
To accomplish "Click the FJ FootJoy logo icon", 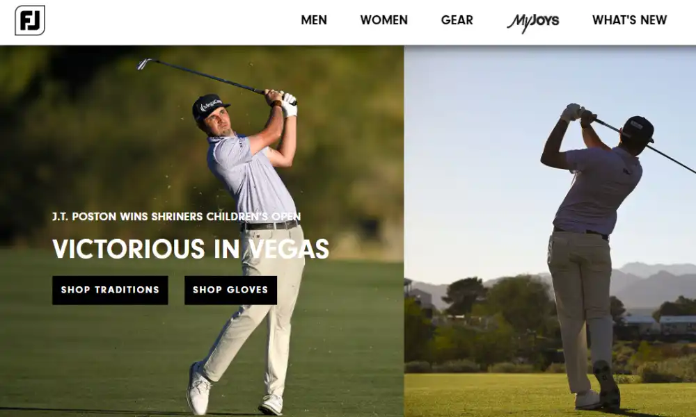I will pyautogui.click(x=30, y=20).
